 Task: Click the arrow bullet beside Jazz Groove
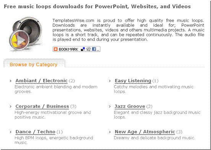(x=110, y=106)
